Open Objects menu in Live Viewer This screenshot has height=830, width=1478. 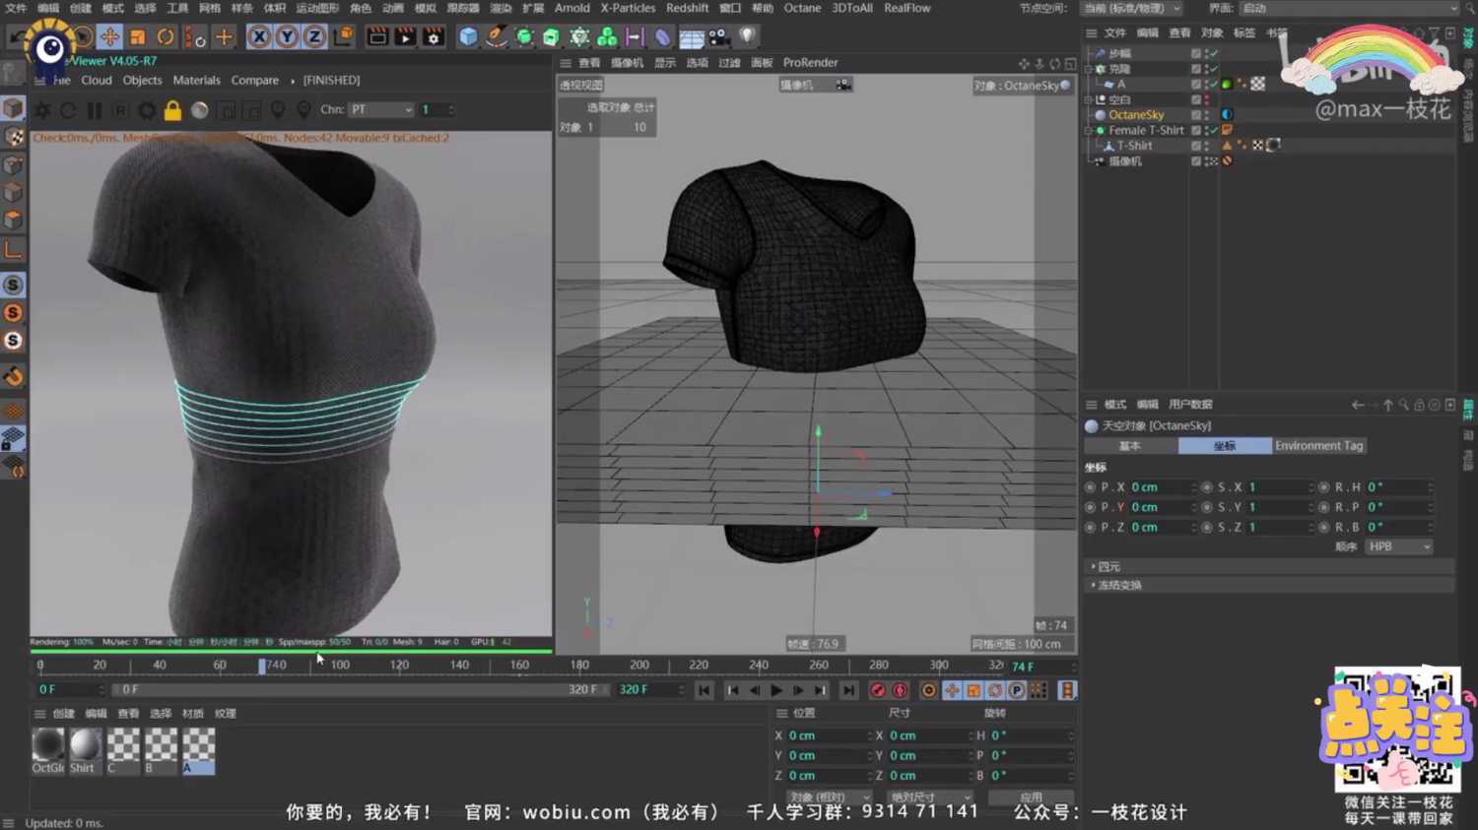pos(142,80)
